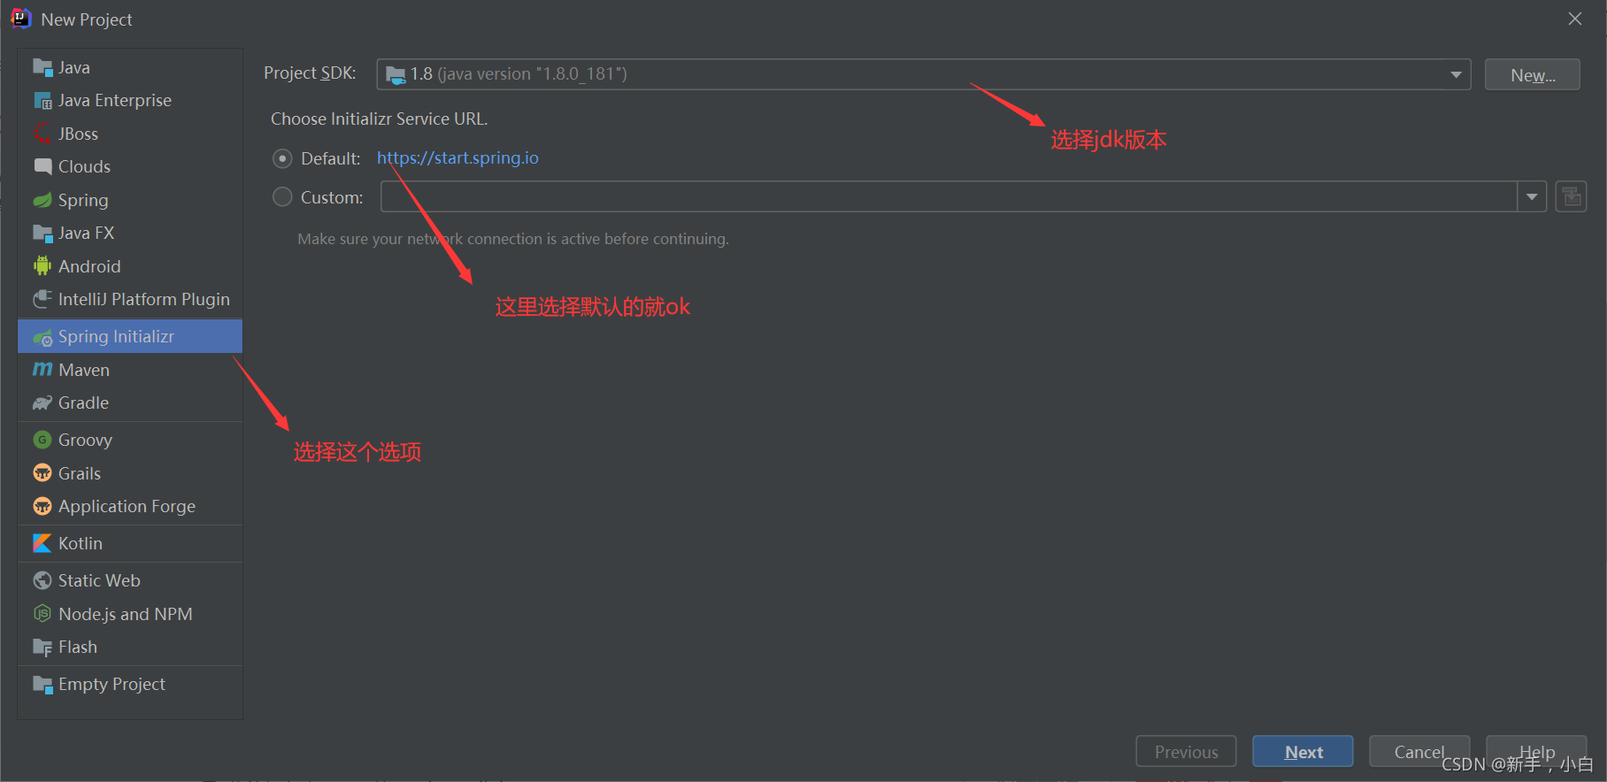Click the green Spring leaf icon
This screenshot has width=1607, height=782.
(x=42, y=200)
